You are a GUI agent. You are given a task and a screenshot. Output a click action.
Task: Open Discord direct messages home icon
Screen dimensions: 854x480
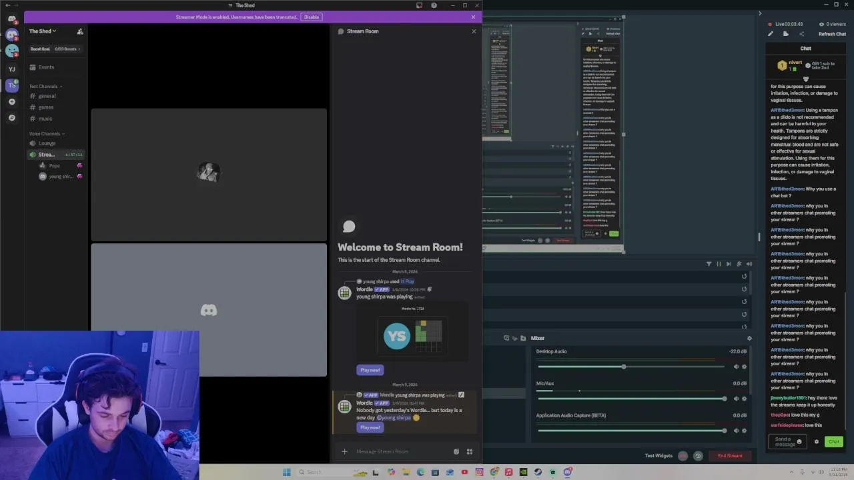click(x=11, y=19)
